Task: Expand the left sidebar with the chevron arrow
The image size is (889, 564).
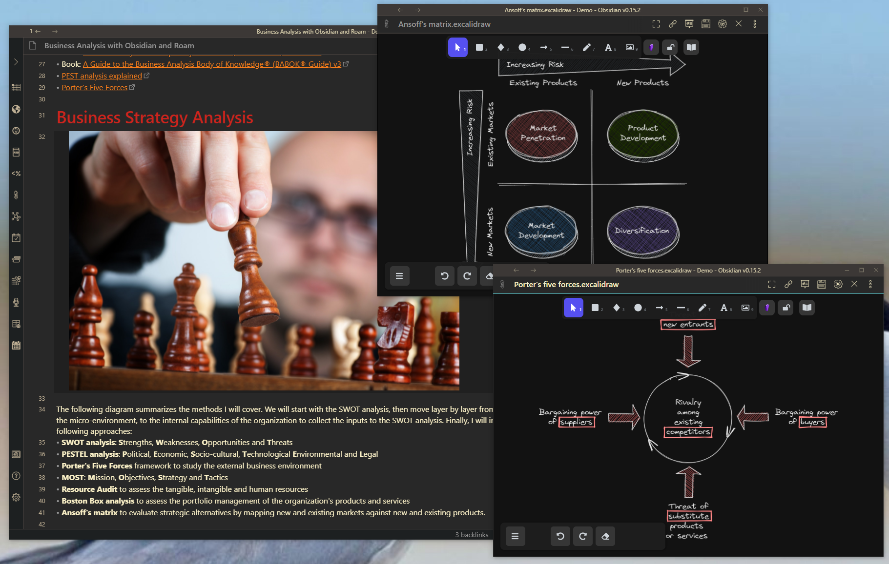Action: coord(16,62)
